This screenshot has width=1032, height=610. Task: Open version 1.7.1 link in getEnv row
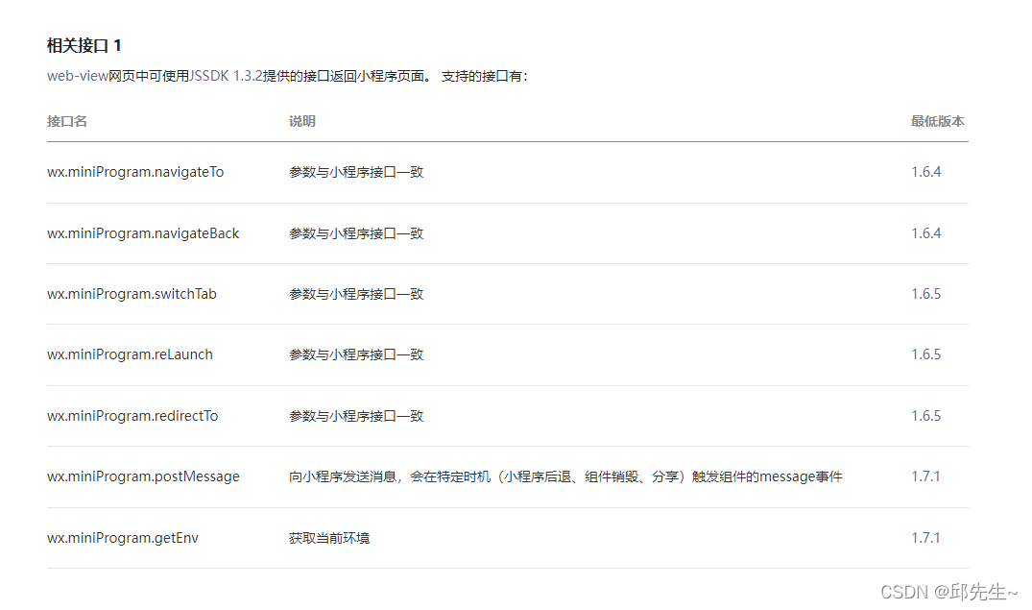[925, 538]
